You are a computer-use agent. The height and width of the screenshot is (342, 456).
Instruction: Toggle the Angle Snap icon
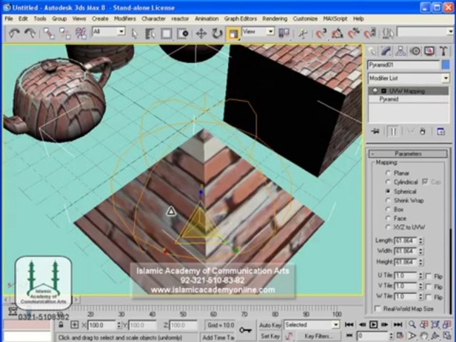click(337, 33)
